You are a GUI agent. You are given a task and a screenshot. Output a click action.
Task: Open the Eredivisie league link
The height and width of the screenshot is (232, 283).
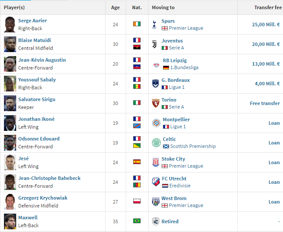[180, 186]
